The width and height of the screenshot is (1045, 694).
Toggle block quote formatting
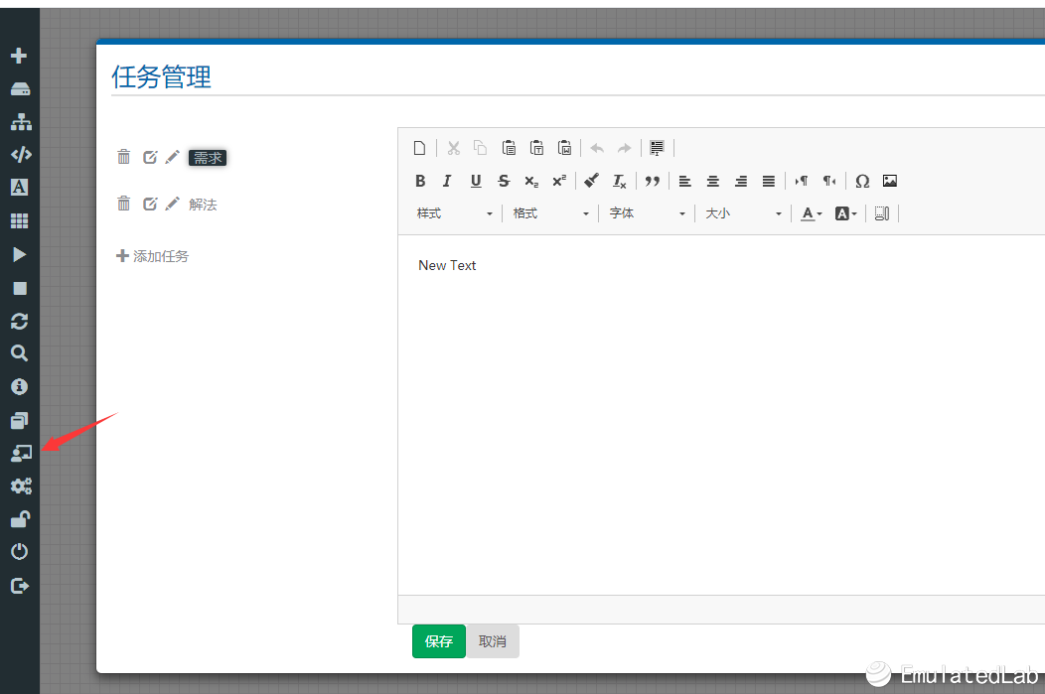tap(653, 181)
